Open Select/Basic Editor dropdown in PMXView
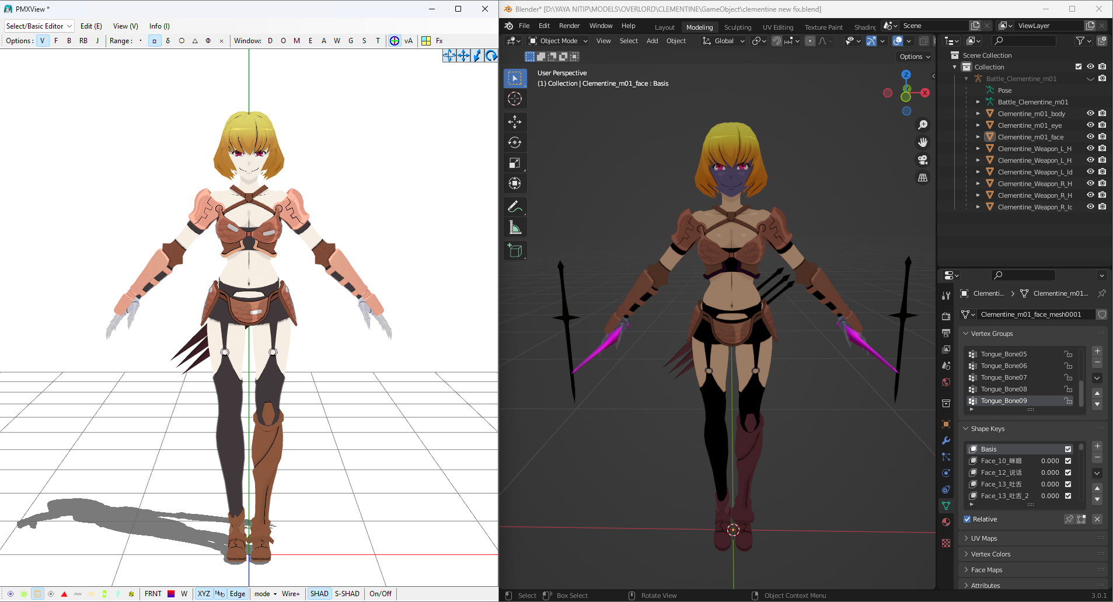The width and height of the screenshot is (1113, 602). (39, 26)
